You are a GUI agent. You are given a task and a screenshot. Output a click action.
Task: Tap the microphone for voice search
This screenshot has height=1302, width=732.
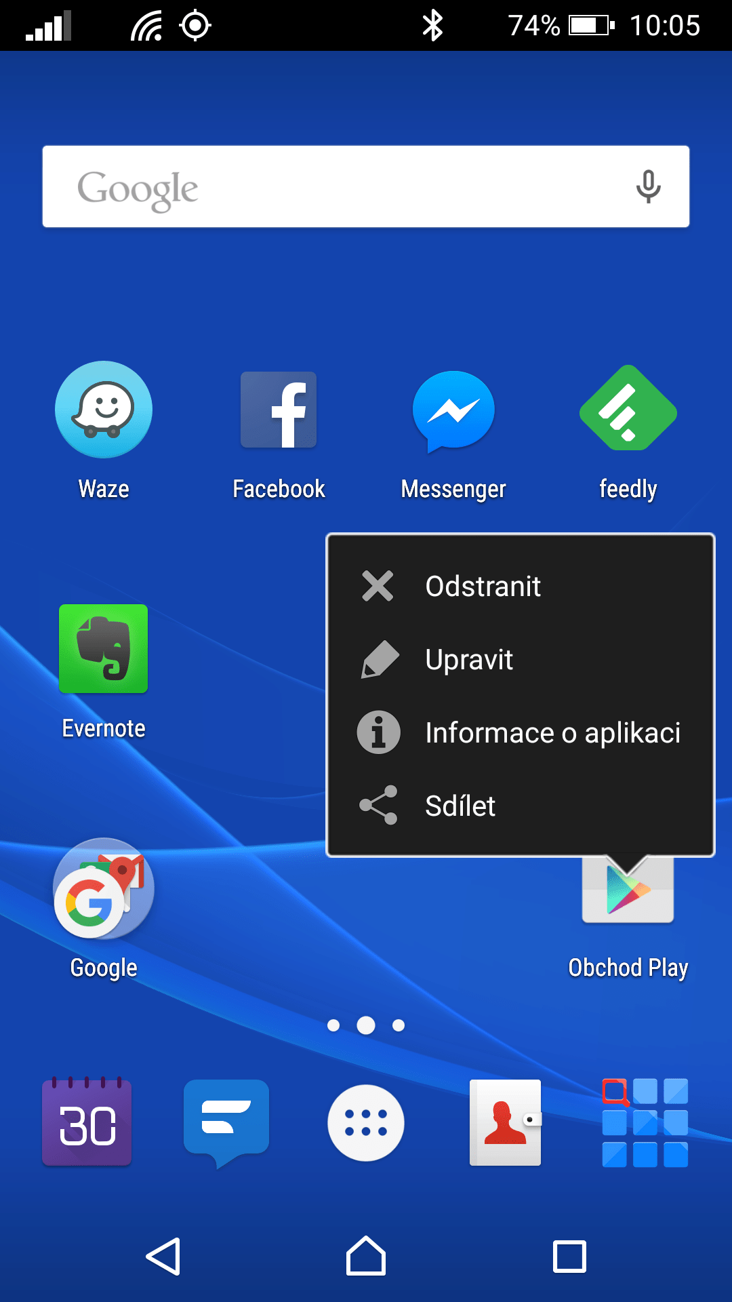pyautogui.click(x=649, y=186)
